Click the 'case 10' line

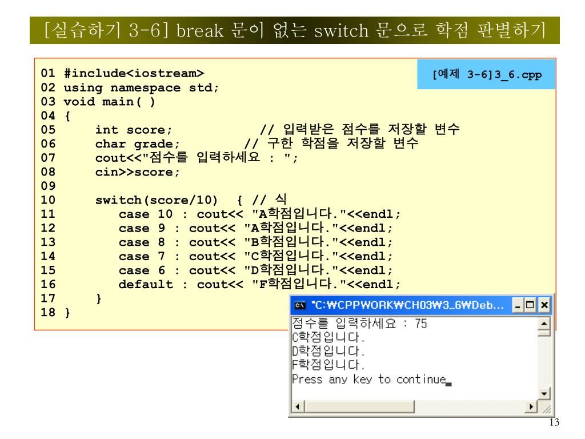coord(260,214)
